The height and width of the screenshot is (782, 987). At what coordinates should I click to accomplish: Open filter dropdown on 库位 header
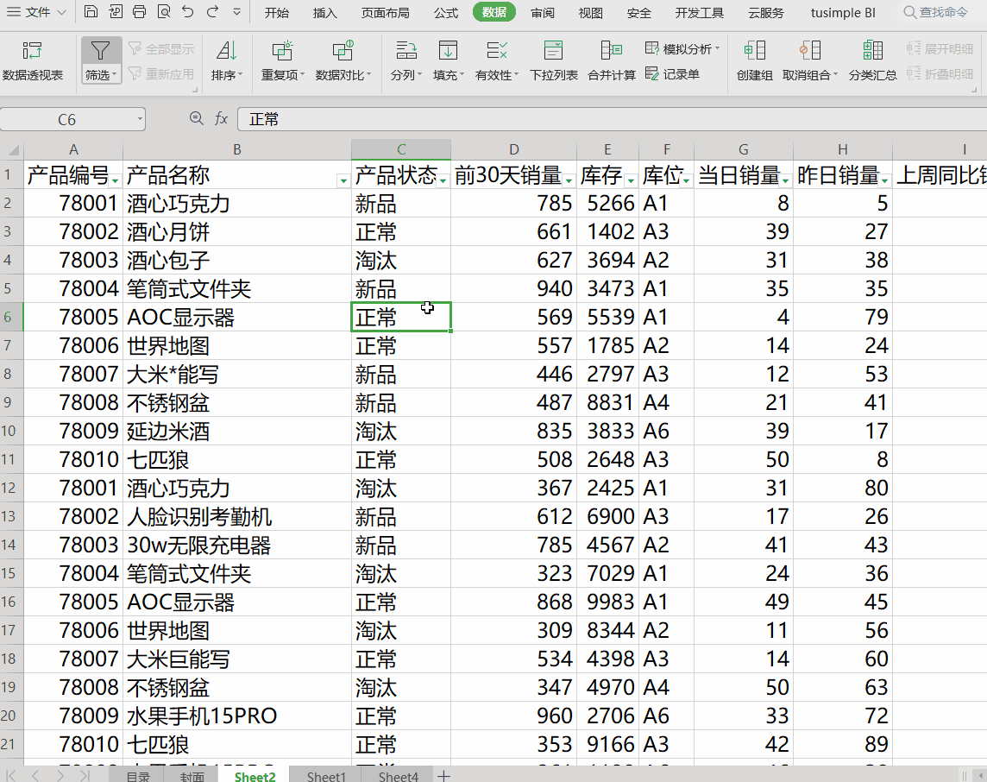(686, 180)
